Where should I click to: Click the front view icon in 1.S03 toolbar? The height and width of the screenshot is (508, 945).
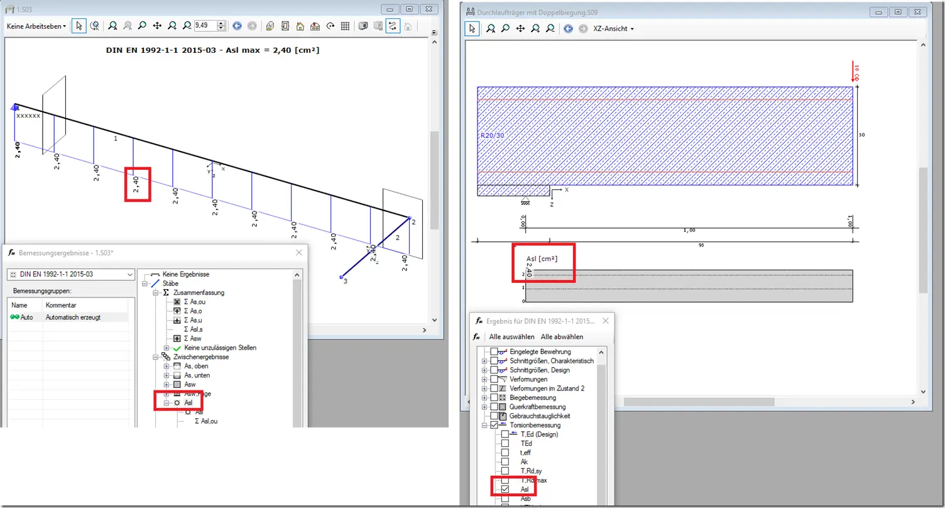(285, 26)
